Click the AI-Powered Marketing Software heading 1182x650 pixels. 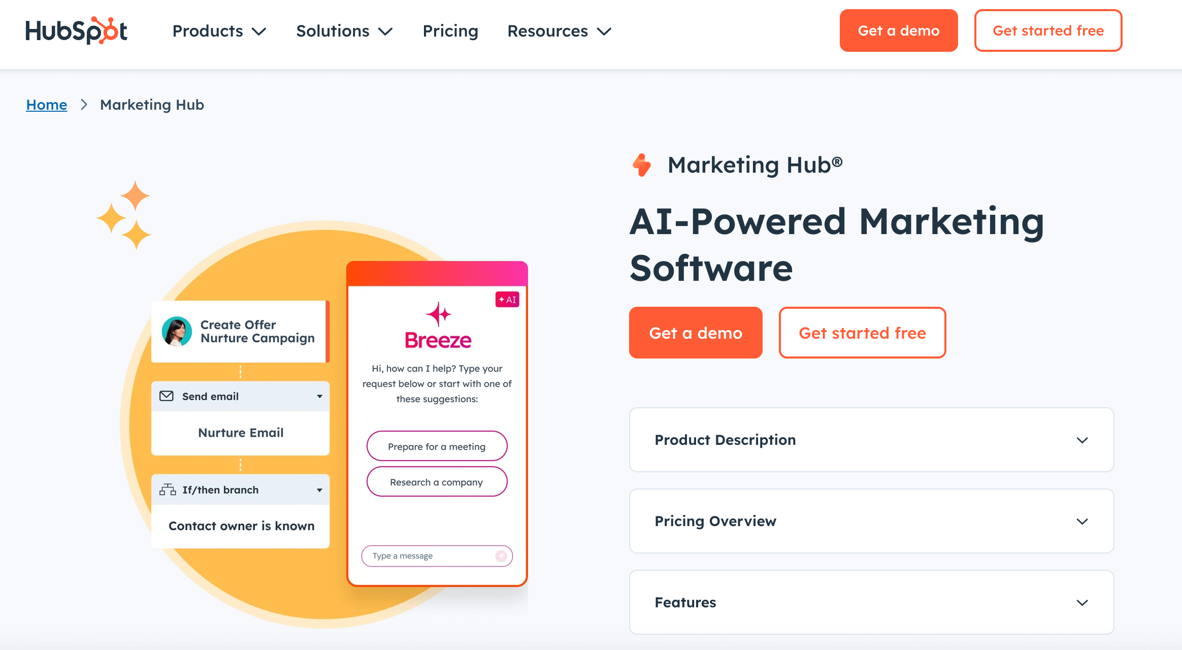coord(837,245)
